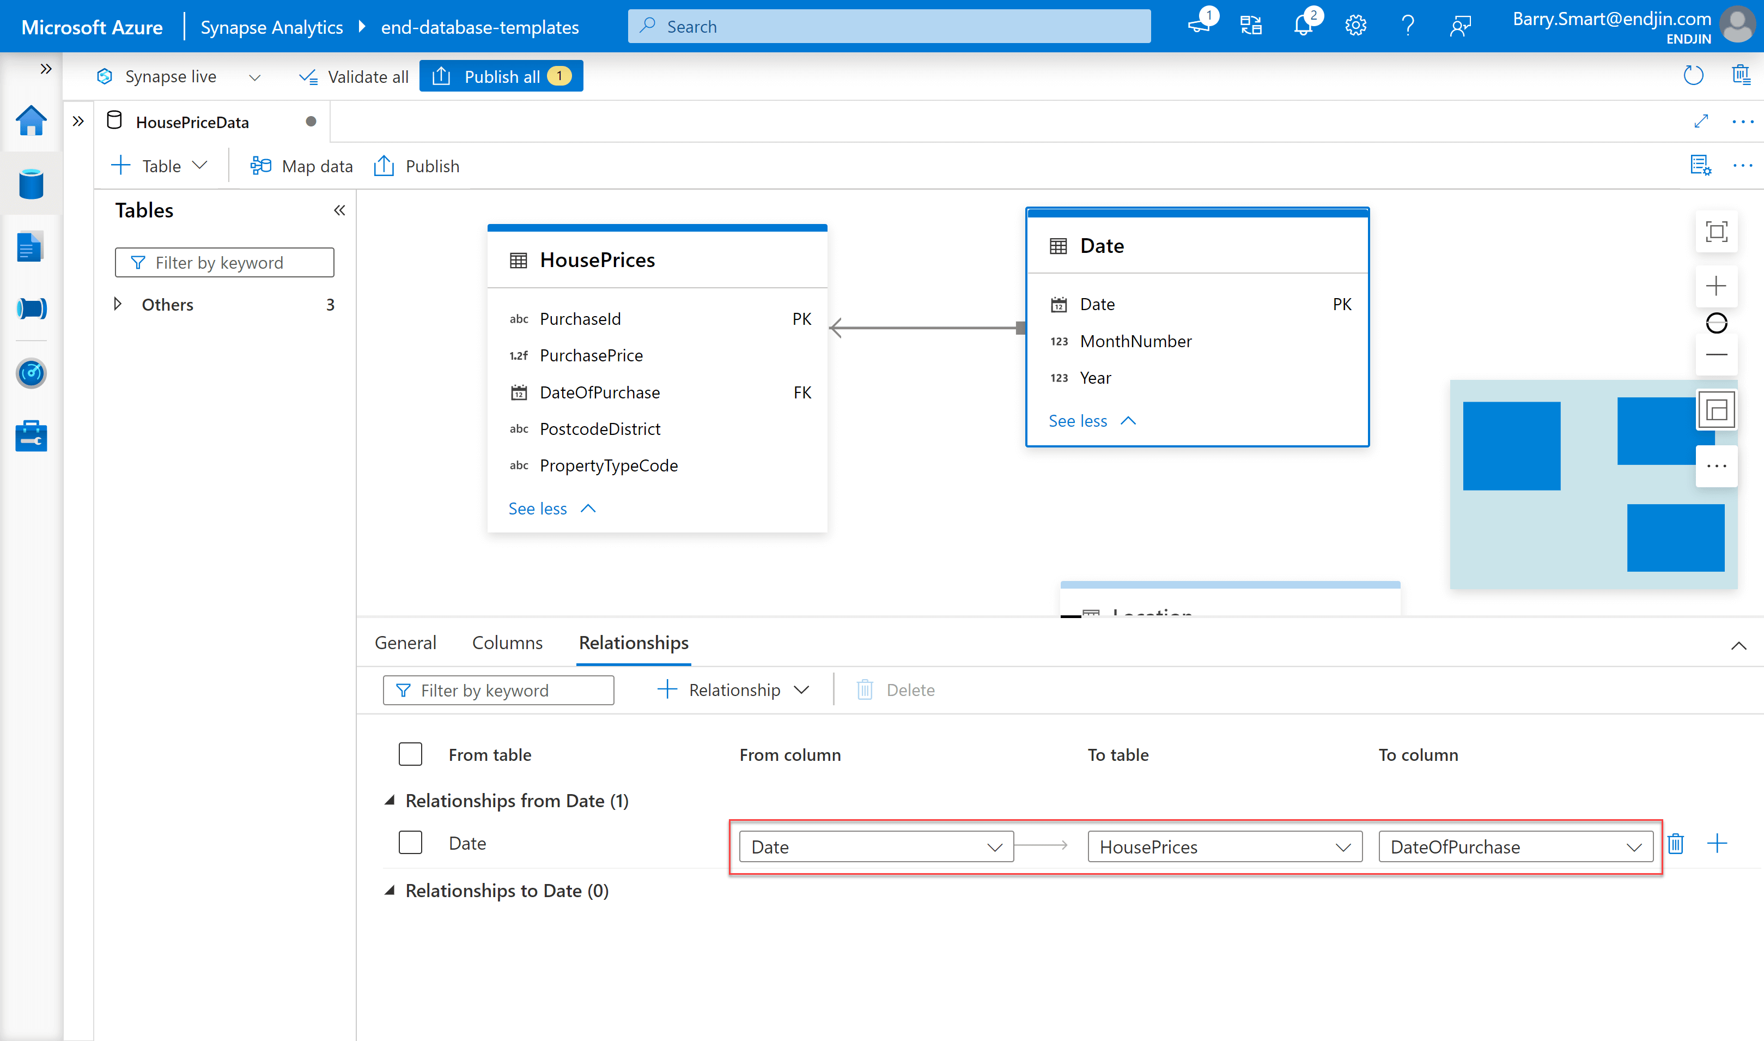
Task: Click the discard all trash icon
Action: (x=1741, y=75)
